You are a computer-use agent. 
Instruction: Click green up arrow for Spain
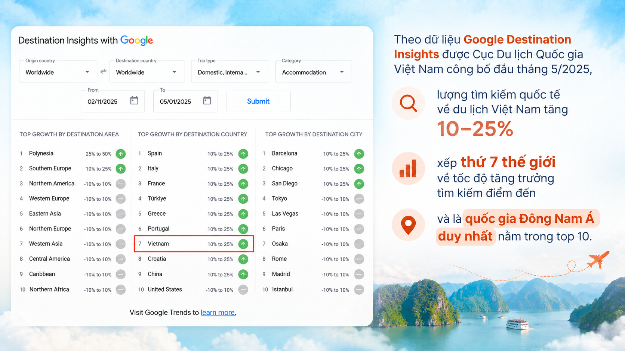[243, 154]
